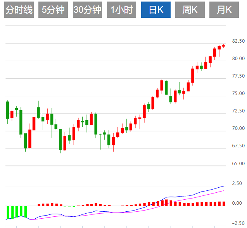The image size is (247, 228).
Task: Click the last red MACD histogram bar
Action: point(224,204)
